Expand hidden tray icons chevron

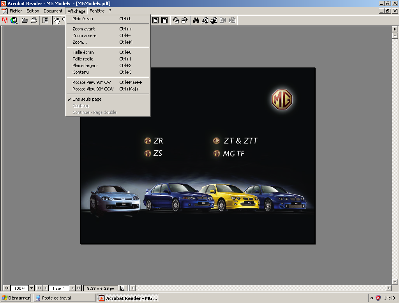click(372, 298)
